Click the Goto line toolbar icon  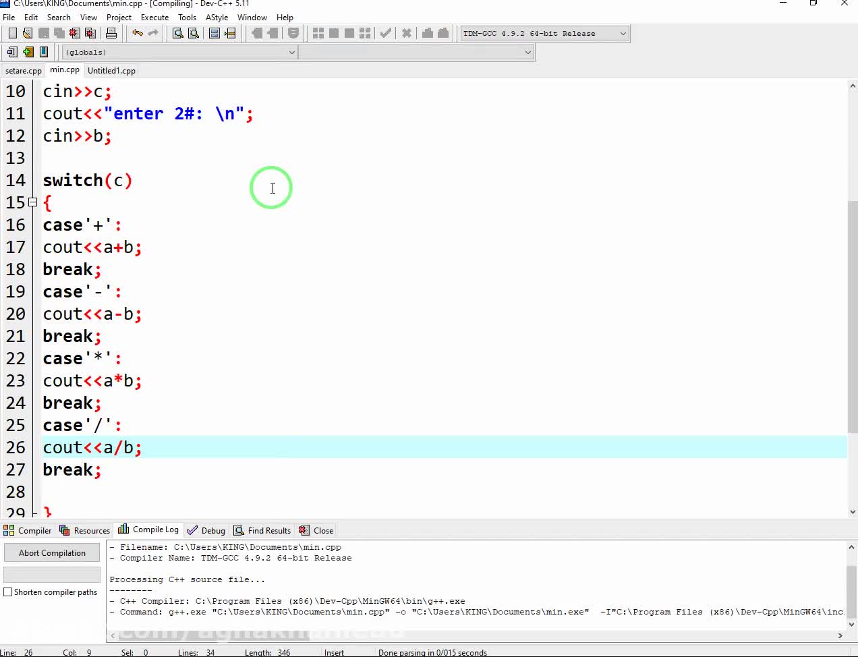click(230, 33)
